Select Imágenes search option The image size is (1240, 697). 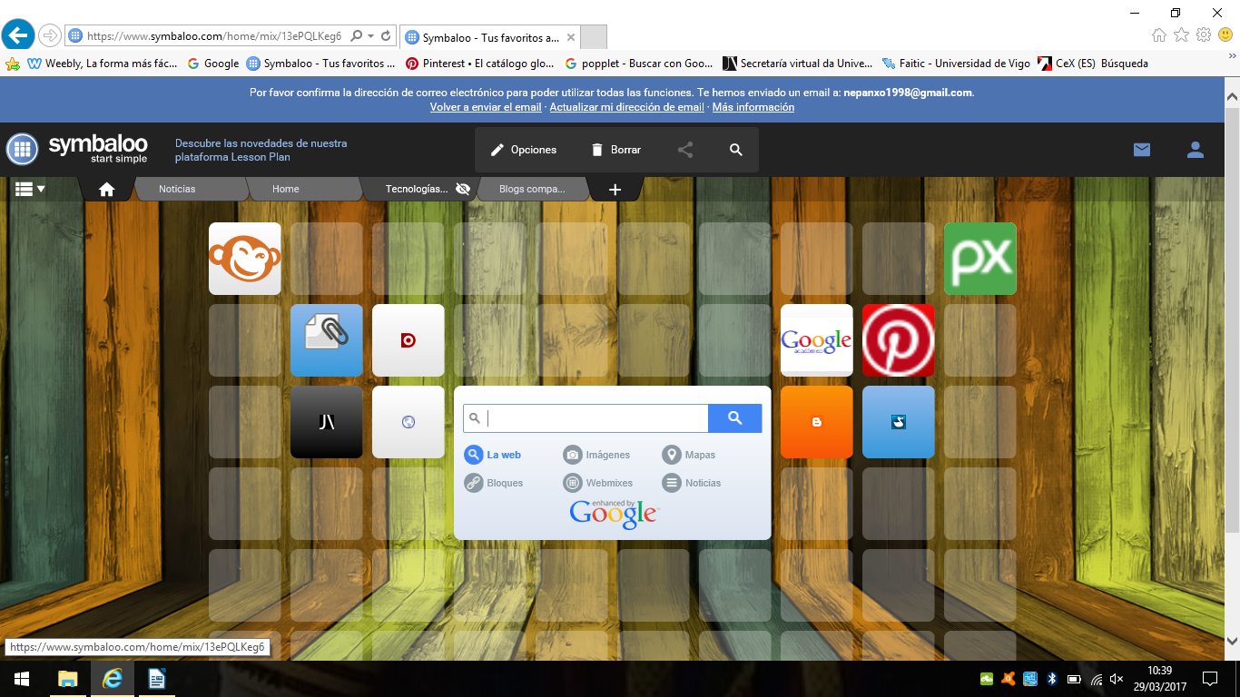[x=596, y=455]
